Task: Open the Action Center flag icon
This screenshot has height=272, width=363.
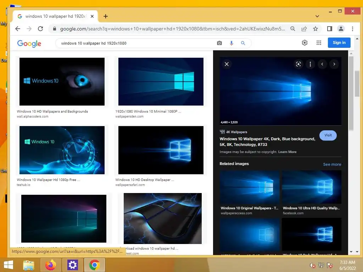Action: 330,265
